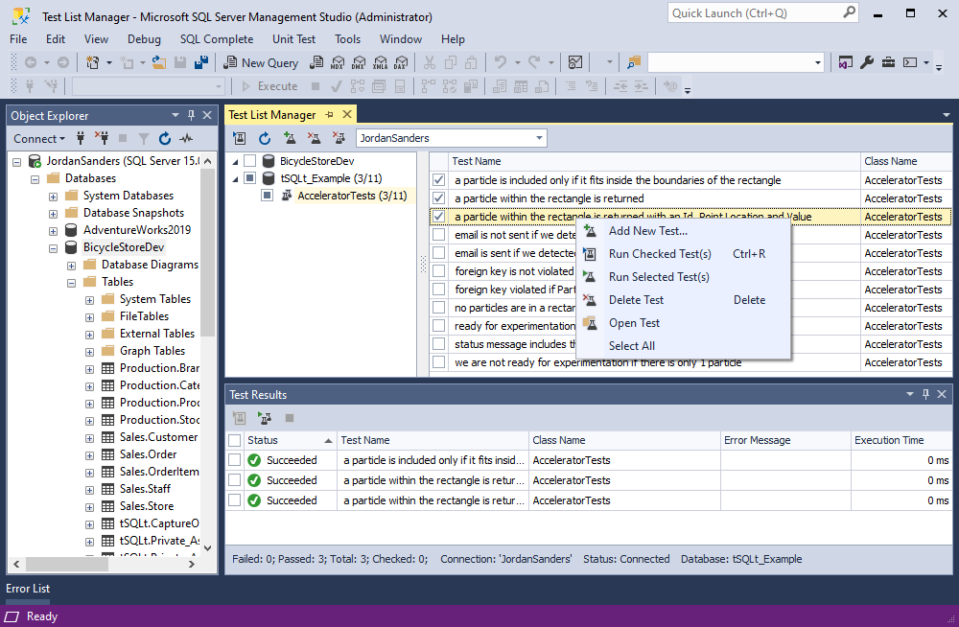The width and height of the screenshot is (959, 627).
Task: Click Delete Test flask icon in toolbar
Action: point(314,138)
